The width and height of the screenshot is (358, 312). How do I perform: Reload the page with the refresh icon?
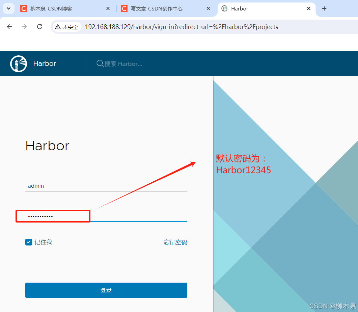(x=40, y=27)
